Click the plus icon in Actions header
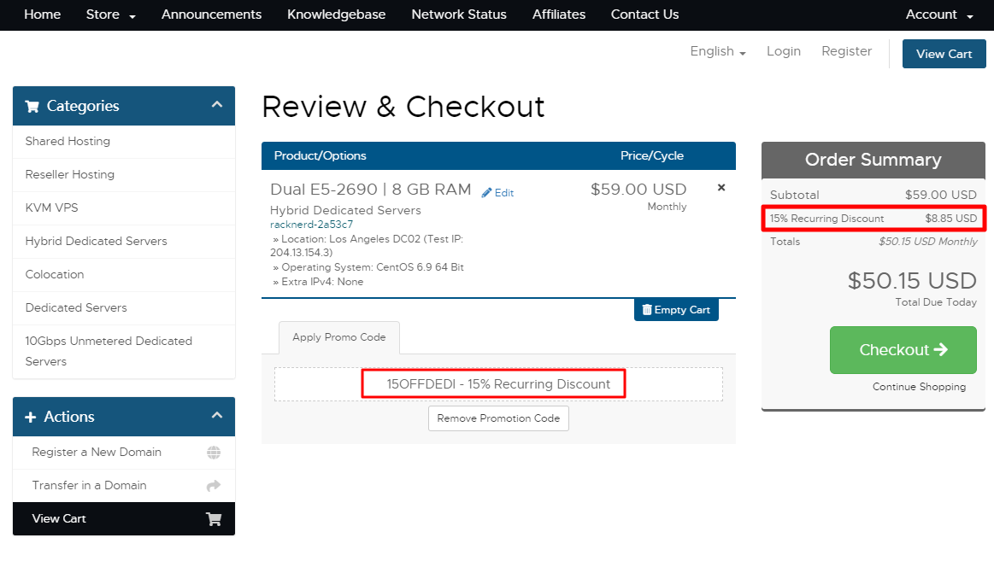Viewport: 994px width, 567px height. pyautogui.click(x=31, y=418)
